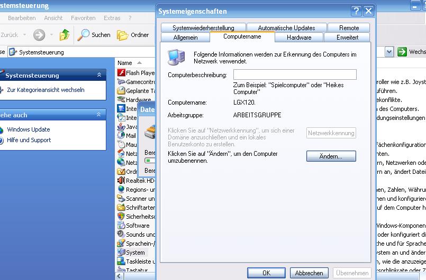The image size is (426, 280).
Task: Open the Ordneroptionen folder icon
Action: point(121,172)
